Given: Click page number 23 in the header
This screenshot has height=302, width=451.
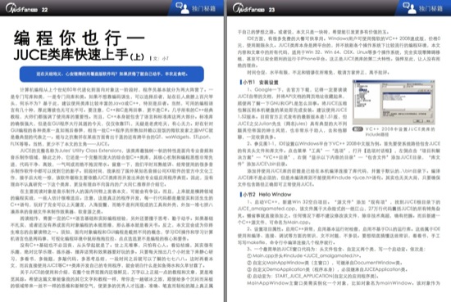Looking at the screenshot, I should click(x=271, y=10).
